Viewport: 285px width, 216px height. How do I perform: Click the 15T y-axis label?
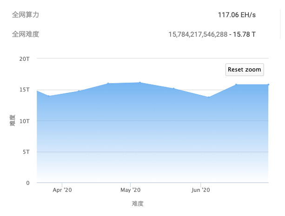click(25, 90)
